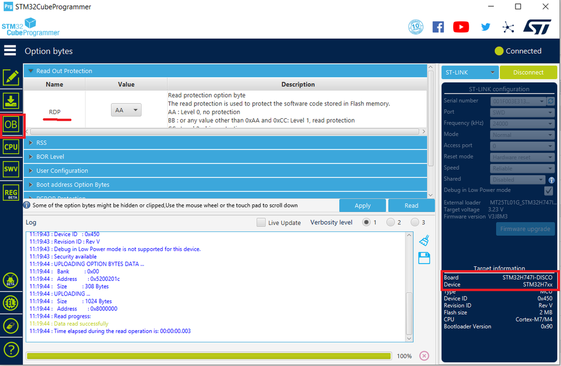Open the SWV viewer icon
The height and width of the screenshot is (366, 561).
click(x=11, y=169)
